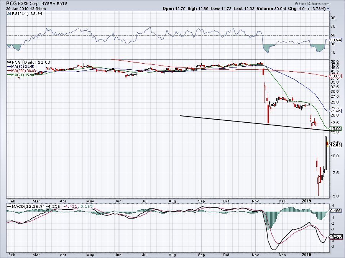
Task: Click the 'PG&E Corp. NYSE + BATS' text
Action: [43, 4]
